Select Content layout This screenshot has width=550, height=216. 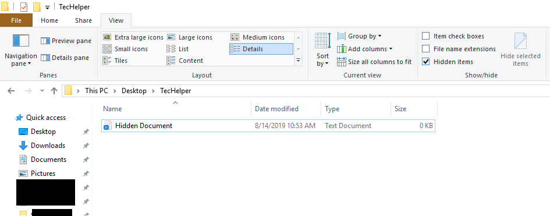click(185, 61)
